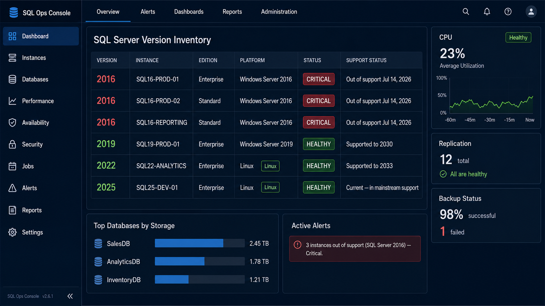Screen dimensions: 545x306
Task: Go to the Dashboards tab
Action: [189, 12]
